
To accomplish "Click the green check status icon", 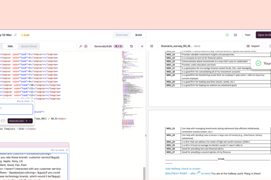I will [x=227, y=35].
